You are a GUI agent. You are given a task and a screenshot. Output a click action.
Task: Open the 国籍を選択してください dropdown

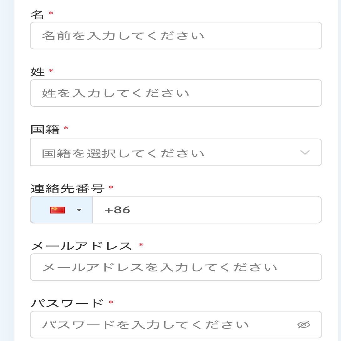(169, 153)
